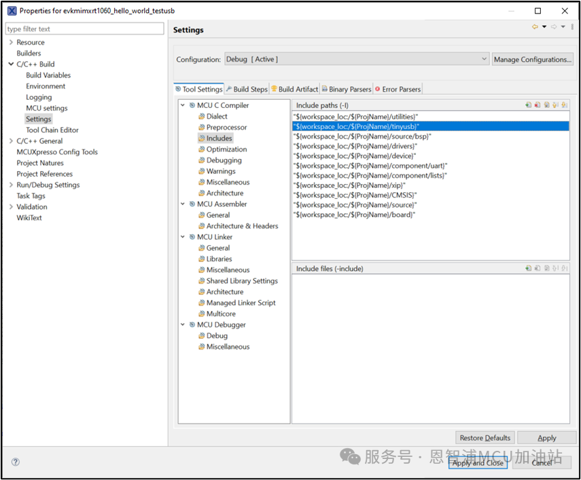Switch to the Tool Settings tab
Image resolution: width=581 pixels, height=480 pixels.
tap(199, 89)
